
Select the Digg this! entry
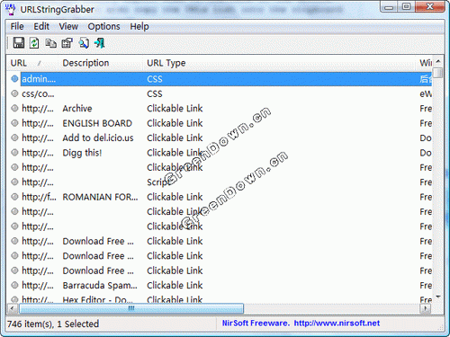[82, 153]
